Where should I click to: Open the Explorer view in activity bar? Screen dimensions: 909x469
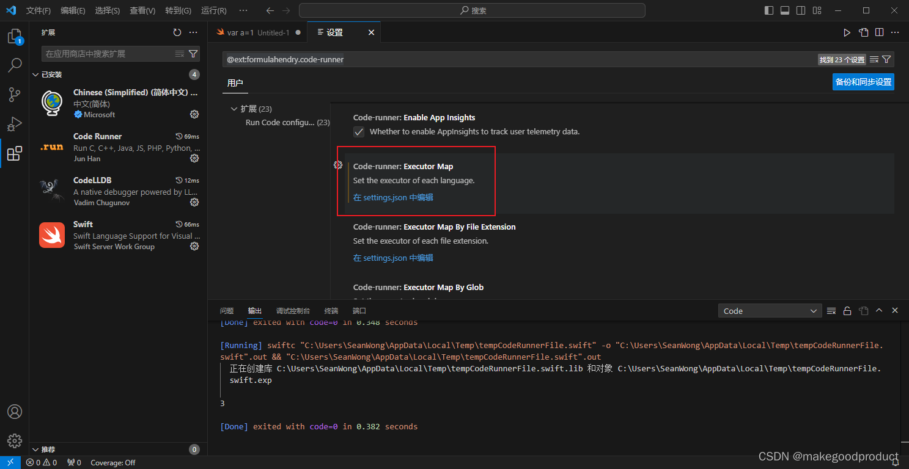[15, 36]
